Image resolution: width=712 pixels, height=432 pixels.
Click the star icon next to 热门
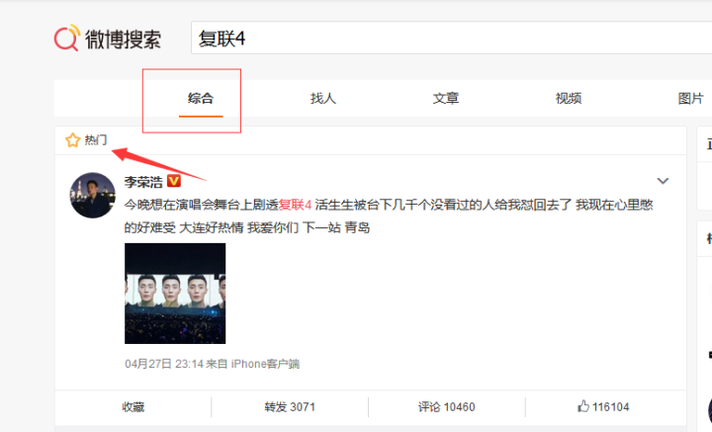click(72, 140)
